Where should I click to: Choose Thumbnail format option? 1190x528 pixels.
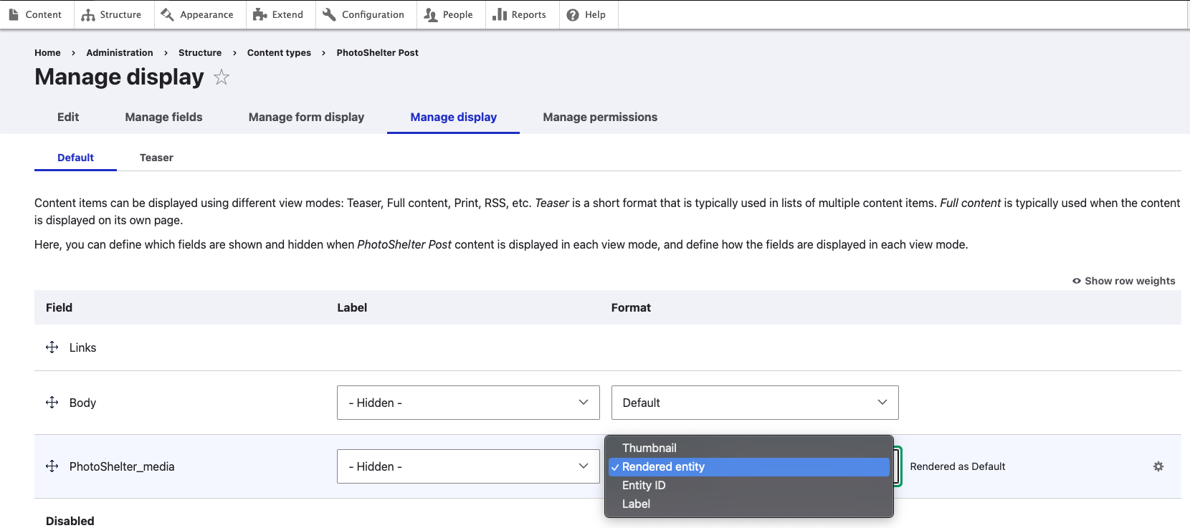tap(749, 448)
